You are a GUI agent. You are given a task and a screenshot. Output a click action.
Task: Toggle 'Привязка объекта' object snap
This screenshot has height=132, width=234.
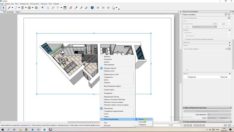click(110, 68)
